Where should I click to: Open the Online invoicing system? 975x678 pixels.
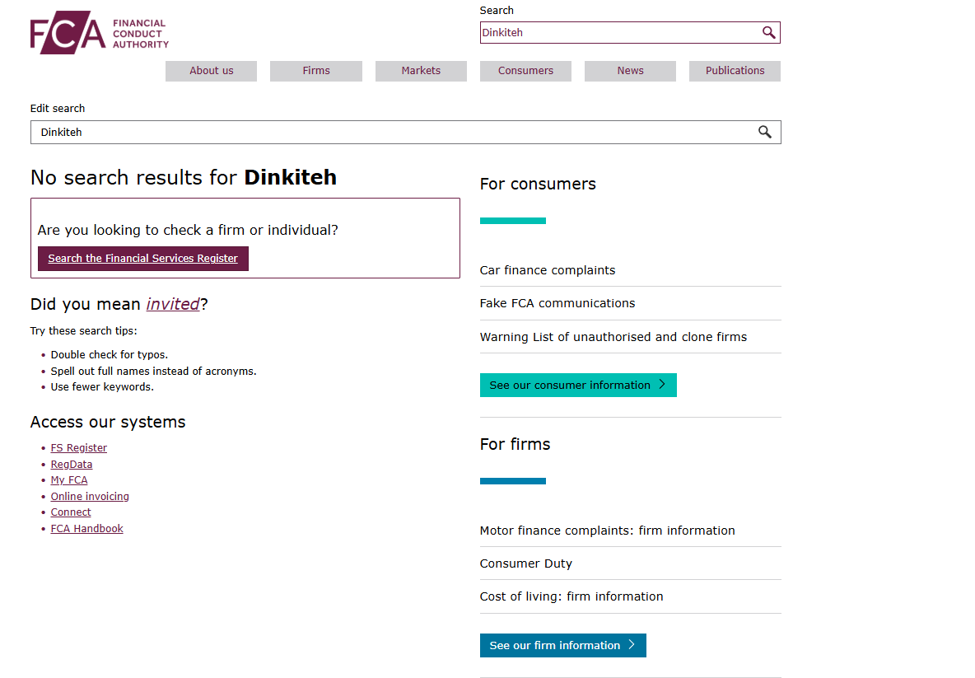coord(89,496)
